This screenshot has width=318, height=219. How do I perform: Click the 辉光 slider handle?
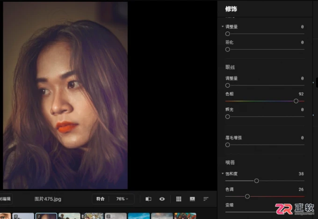coord(228,117)
